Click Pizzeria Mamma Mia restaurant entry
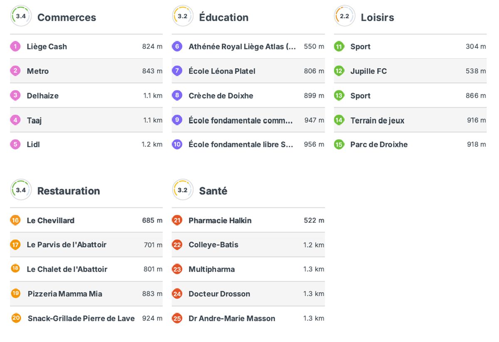 click(x=65, y=294)
